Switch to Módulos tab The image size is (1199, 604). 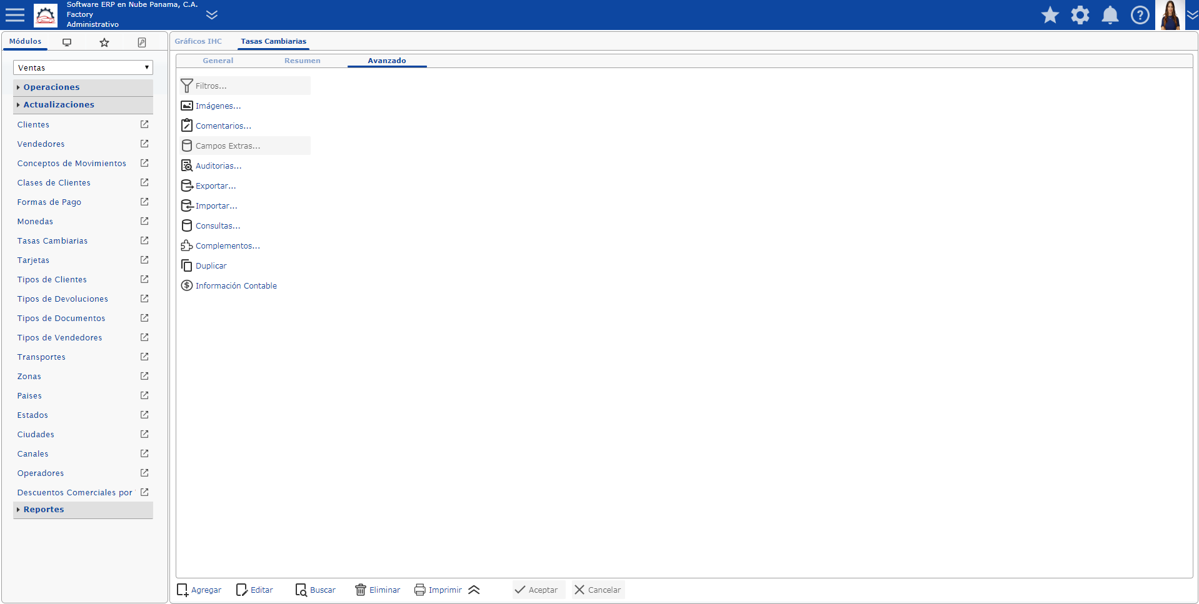coord(25,41)
